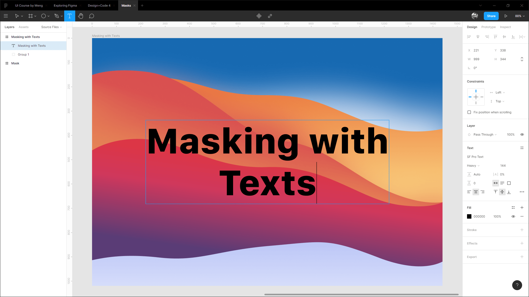The image size is (529, 297).
Task: Select the Ellipse shape tool
Action: [43, 16]
